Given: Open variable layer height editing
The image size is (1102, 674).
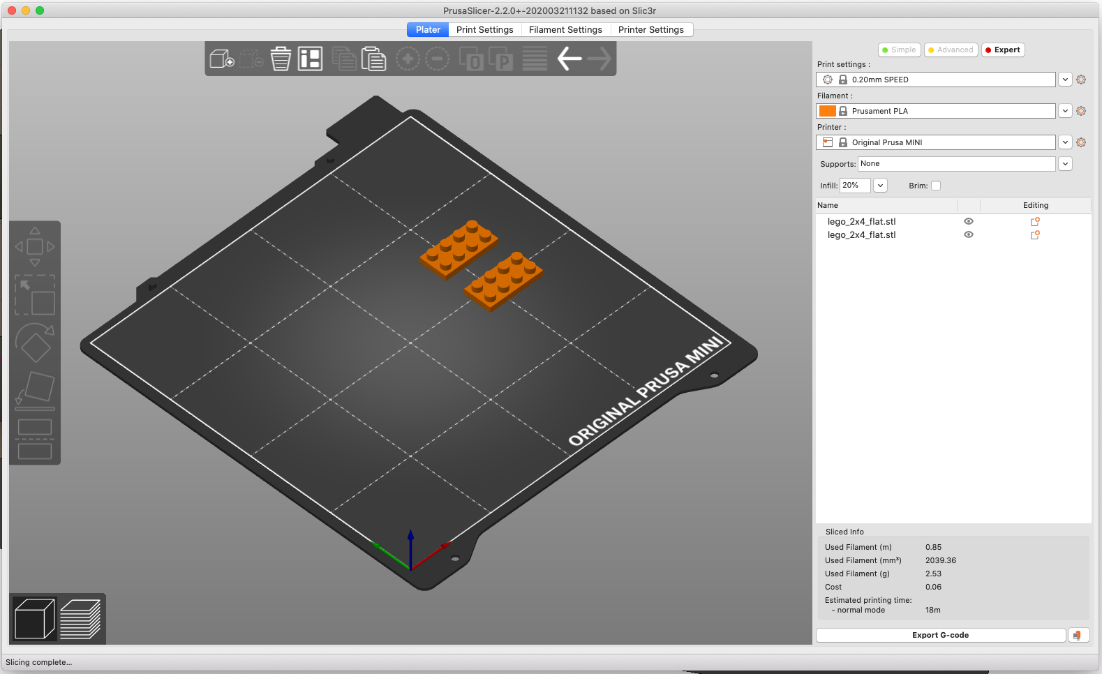Looking at the screenshot, I should pyautogui.click(x=535, y=59).
